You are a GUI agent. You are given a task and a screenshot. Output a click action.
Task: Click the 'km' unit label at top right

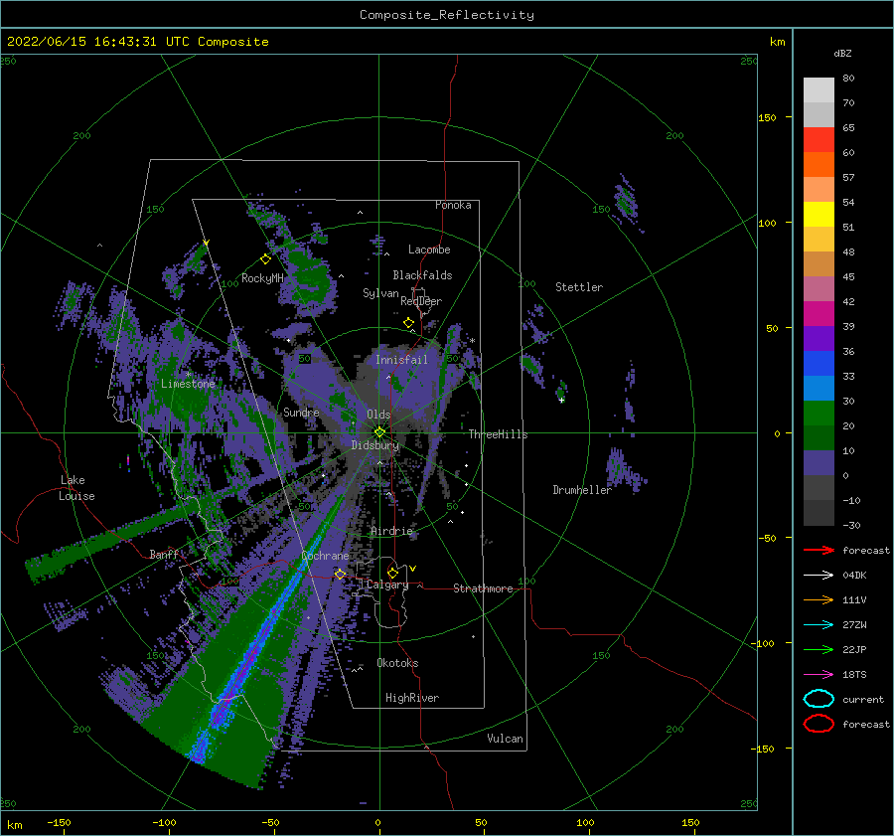pyautogui.click(x=777, y=42)
